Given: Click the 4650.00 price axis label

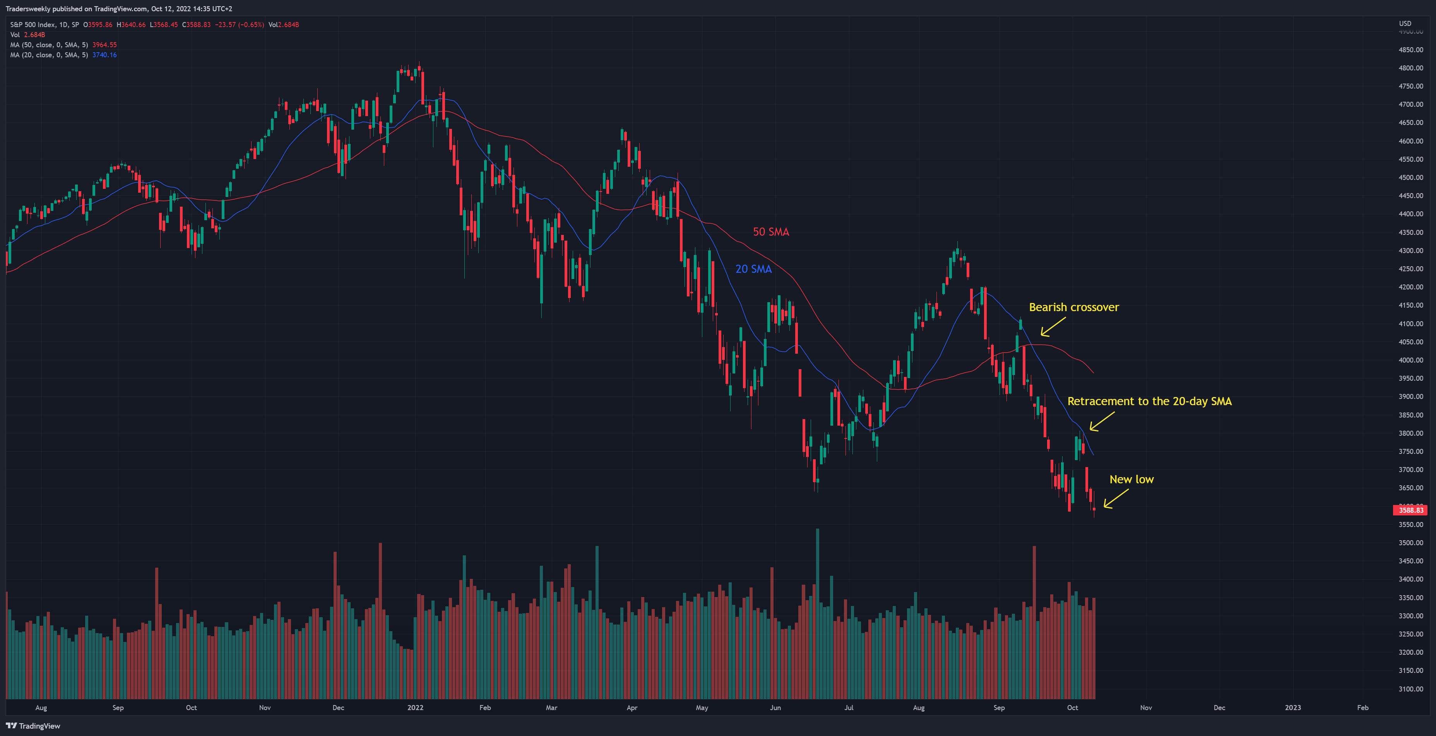Looking at the screenshot, I should click(x=1410, y=123).
